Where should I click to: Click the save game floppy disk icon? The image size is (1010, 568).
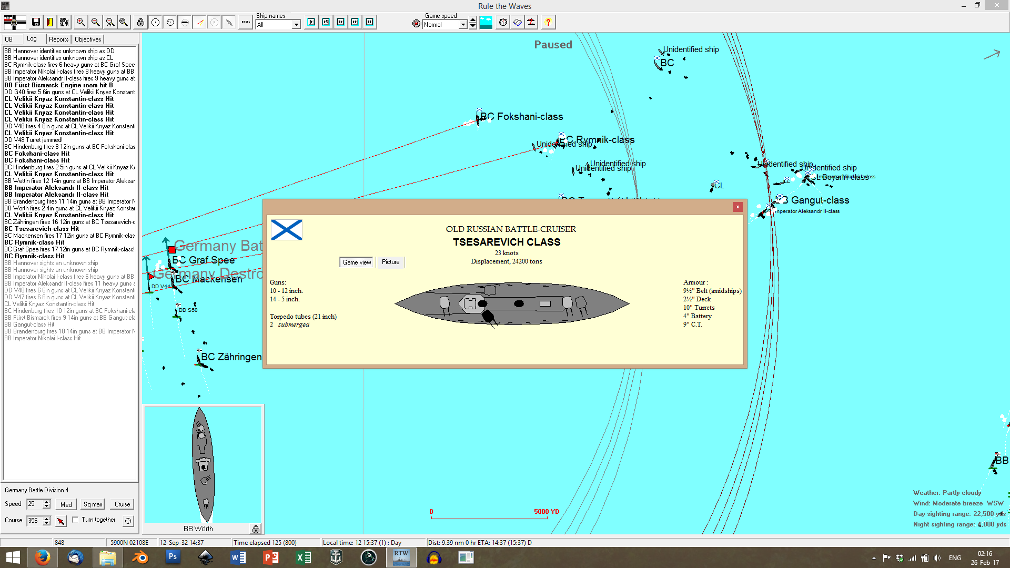[x=36, y=22]
